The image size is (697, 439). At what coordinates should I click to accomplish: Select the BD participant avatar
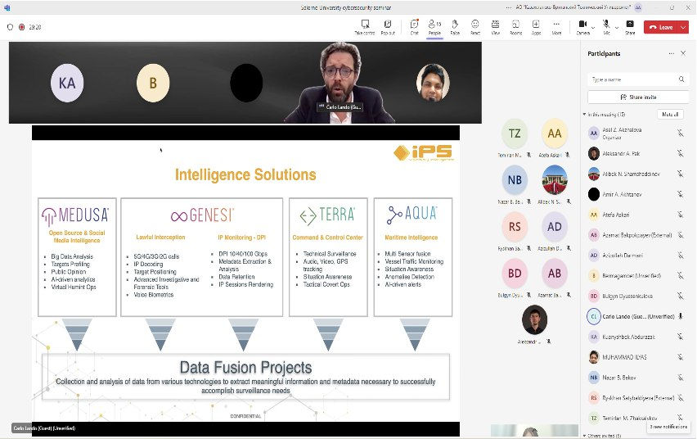pos(515,274)
